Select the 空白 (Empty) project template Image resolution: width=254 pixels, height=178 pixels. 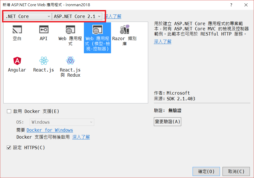17,33
